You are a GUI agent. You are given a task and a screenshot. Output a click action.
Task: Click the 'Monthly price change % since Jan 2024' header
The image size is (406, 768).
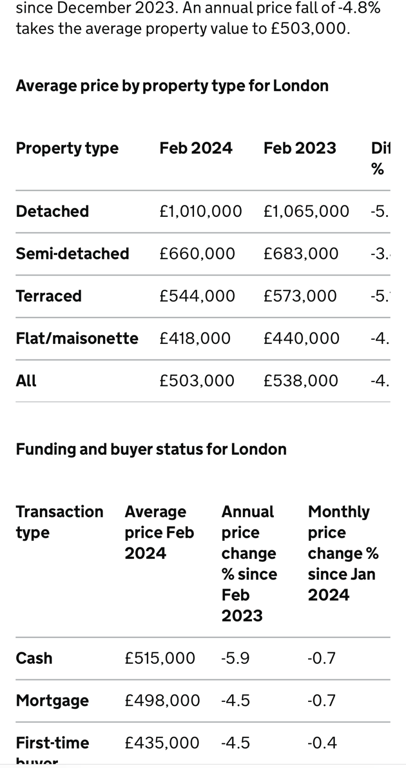click(343, 553)
